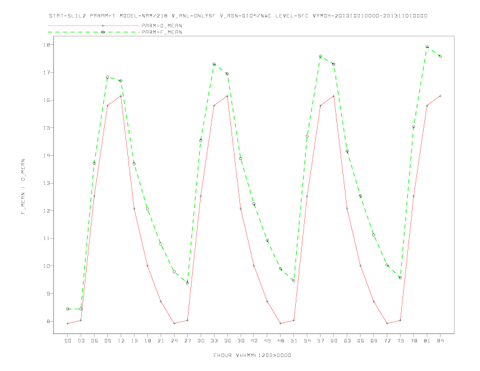Click STAT=SL1L2 in the chart title
This screenshot has height=371, width=480.
click(68, 16)
